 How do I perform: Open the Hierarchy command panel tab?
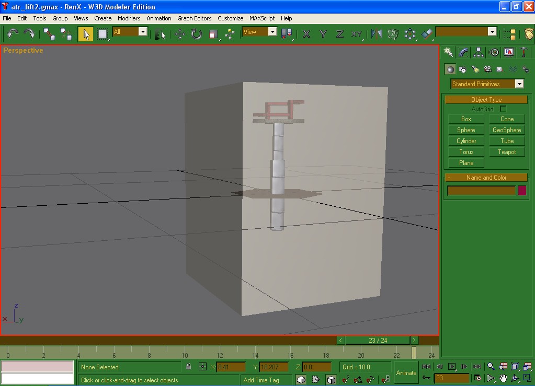pos(479,52)
